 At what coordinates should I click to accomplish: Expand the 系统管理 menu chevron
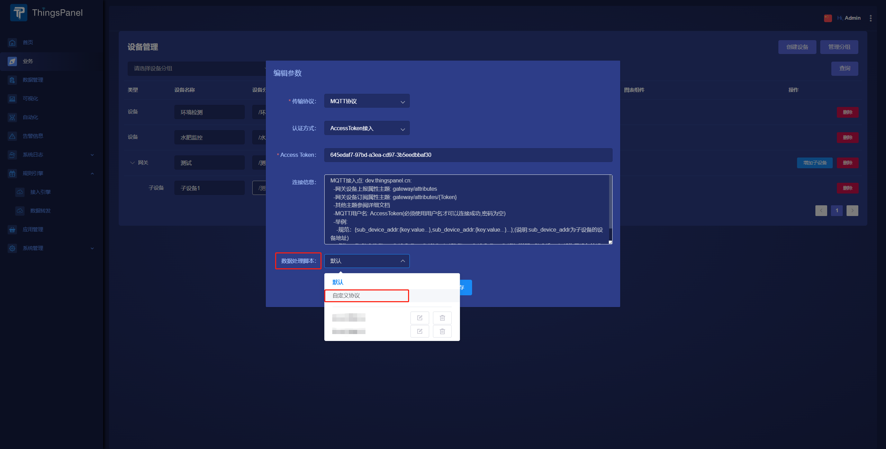click(92, 248)
